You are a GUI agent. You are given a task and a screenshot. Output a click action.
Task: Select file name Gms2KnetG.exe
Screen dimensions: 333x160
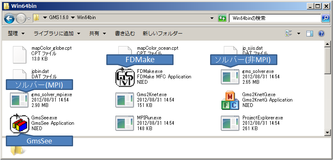pyautogui.click(x=259, y=95)
